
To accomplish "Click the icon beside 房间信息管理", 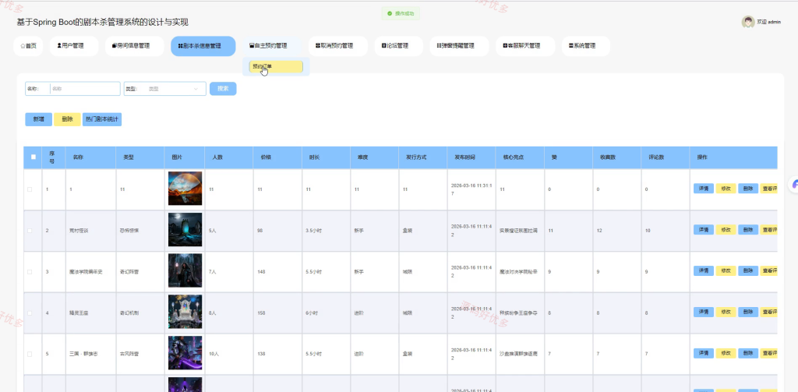I will tap(114, 46).
